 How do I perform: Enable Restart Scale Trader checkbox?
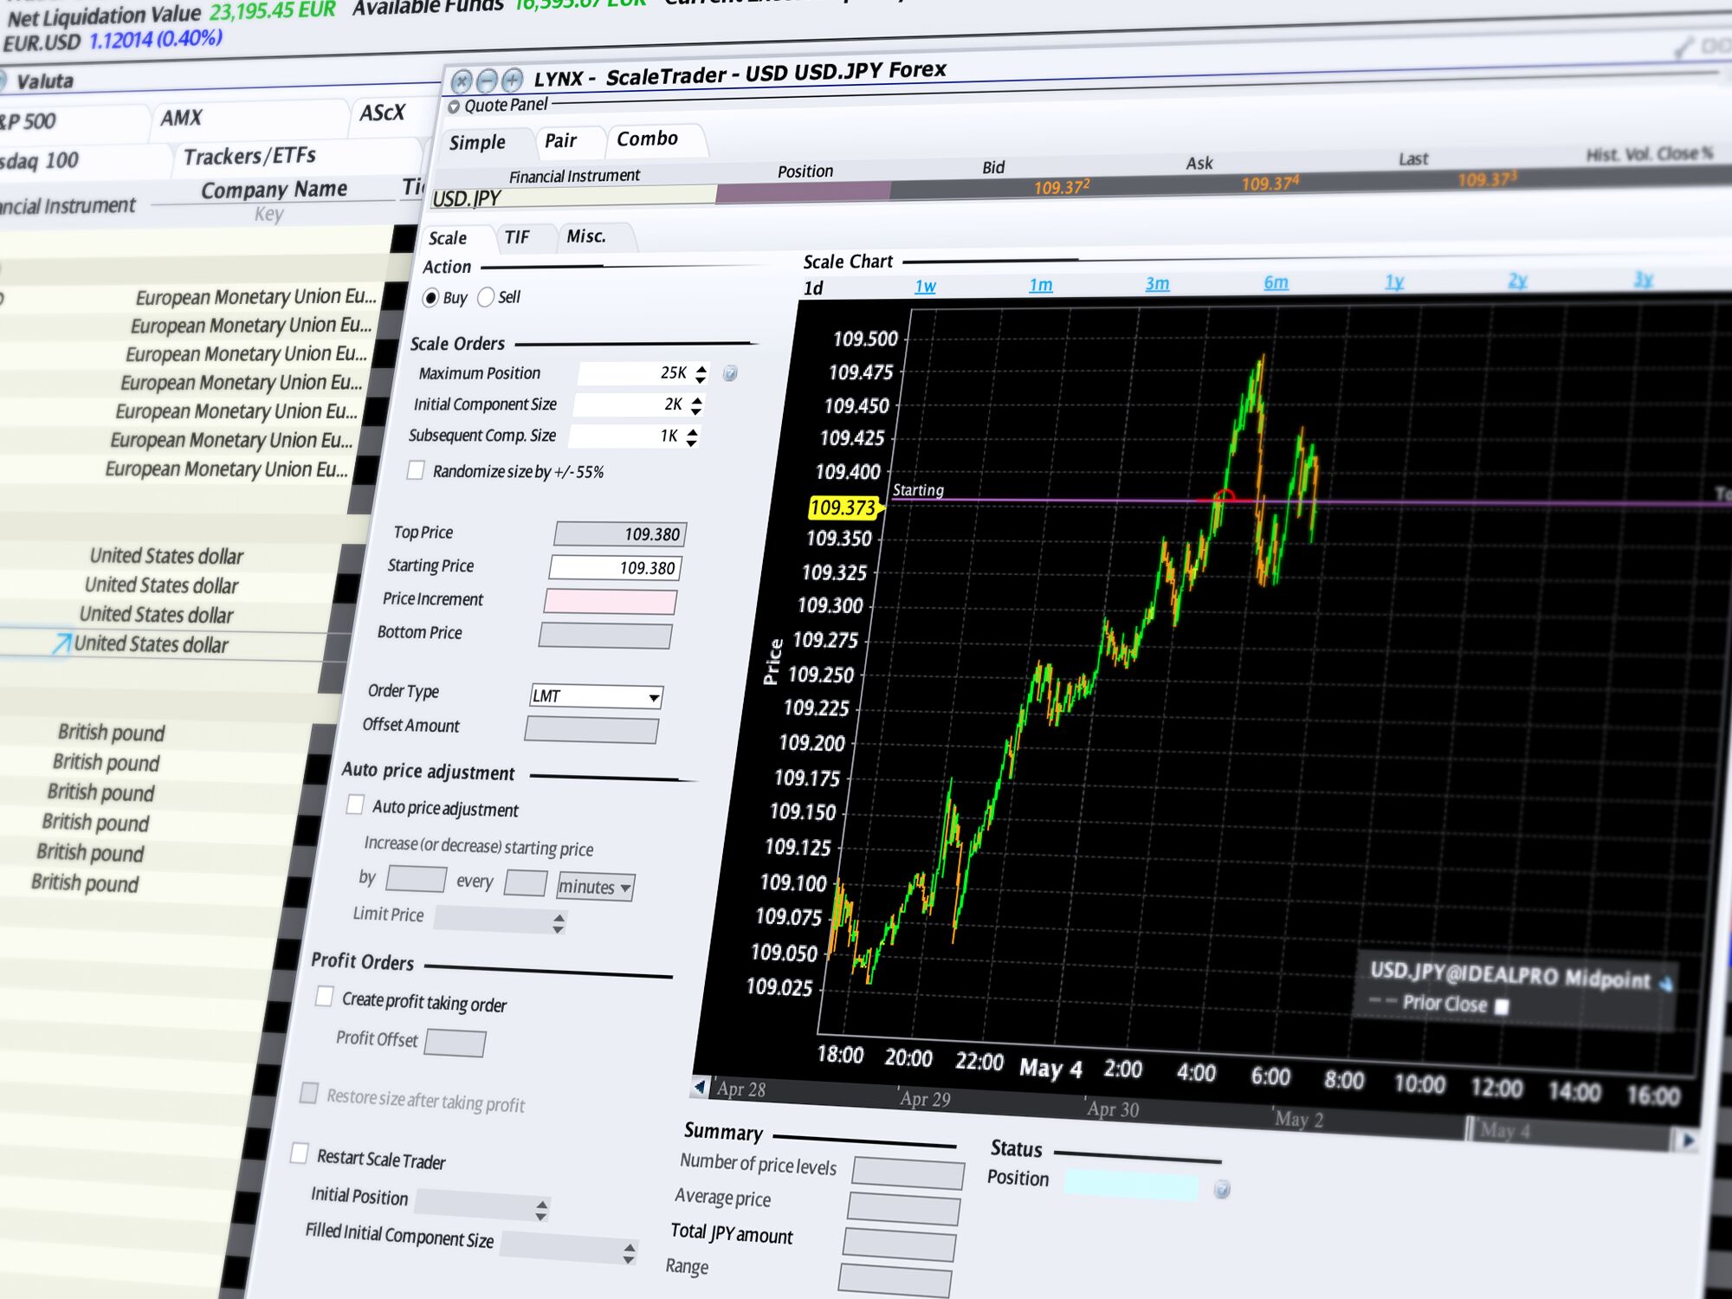pyautogui.click(x=300, y=1154)
